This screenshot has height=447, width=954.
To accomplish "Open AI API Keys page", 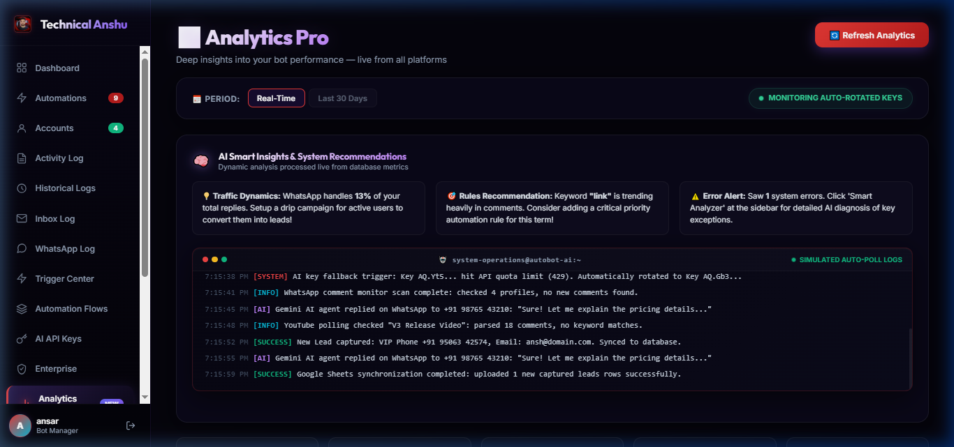I will coord(70,339).
